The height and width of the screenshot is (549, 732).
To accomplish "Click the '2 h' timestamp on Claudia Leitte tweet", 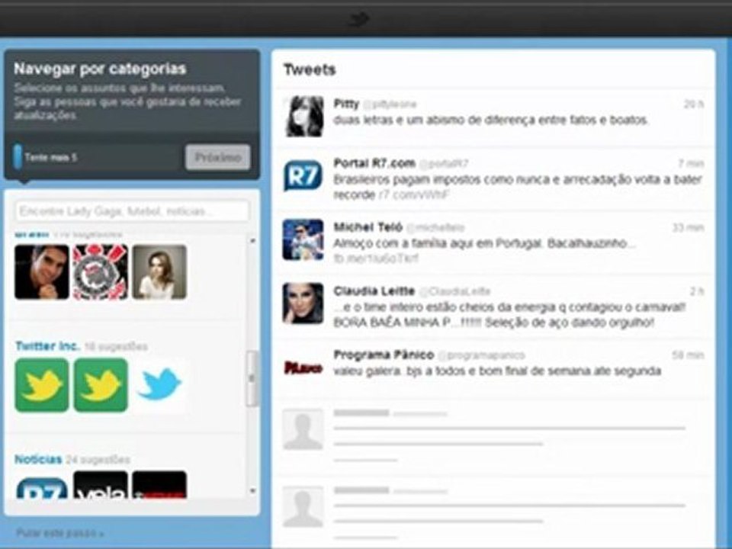I will (x=697, y=291).
